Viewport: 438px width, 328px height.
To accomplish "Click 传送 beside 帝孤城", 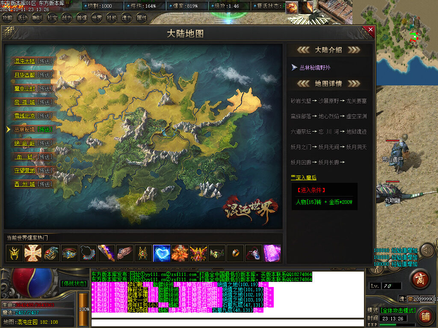I will [x=44, y=102].
